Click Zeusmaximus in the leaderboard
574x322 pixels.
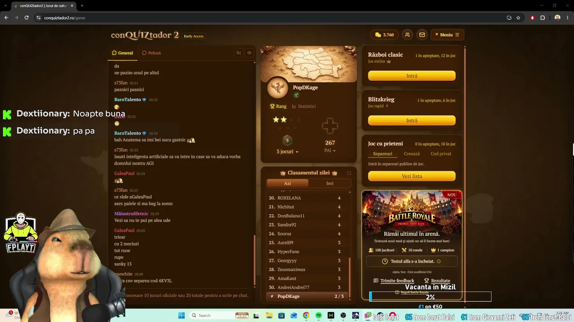click(x=291, y=270)
